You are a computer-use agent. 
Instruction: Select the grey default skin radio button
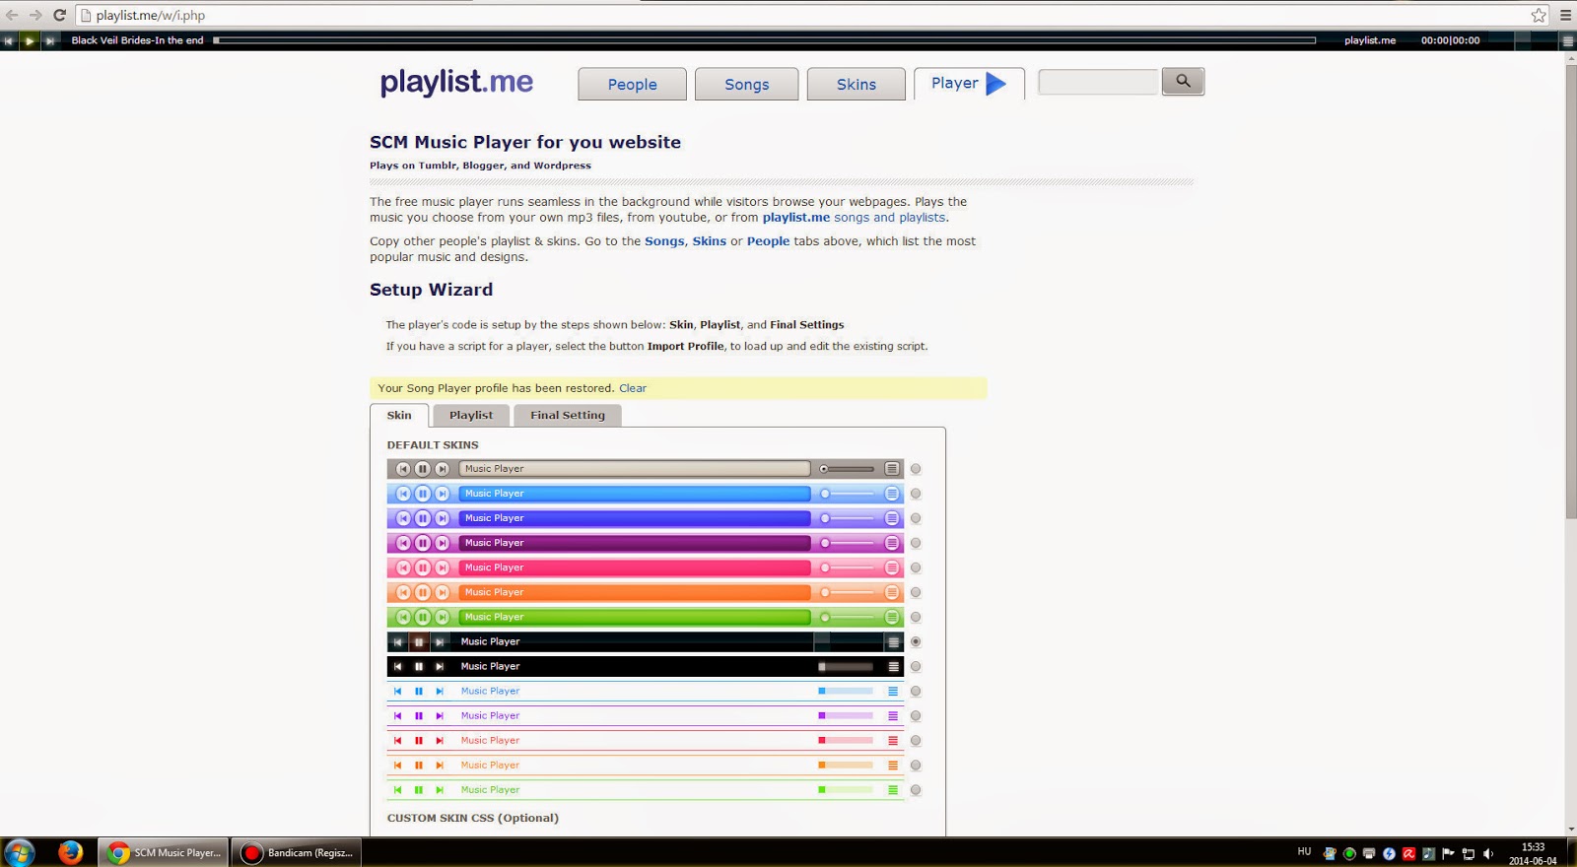[916, 469]
